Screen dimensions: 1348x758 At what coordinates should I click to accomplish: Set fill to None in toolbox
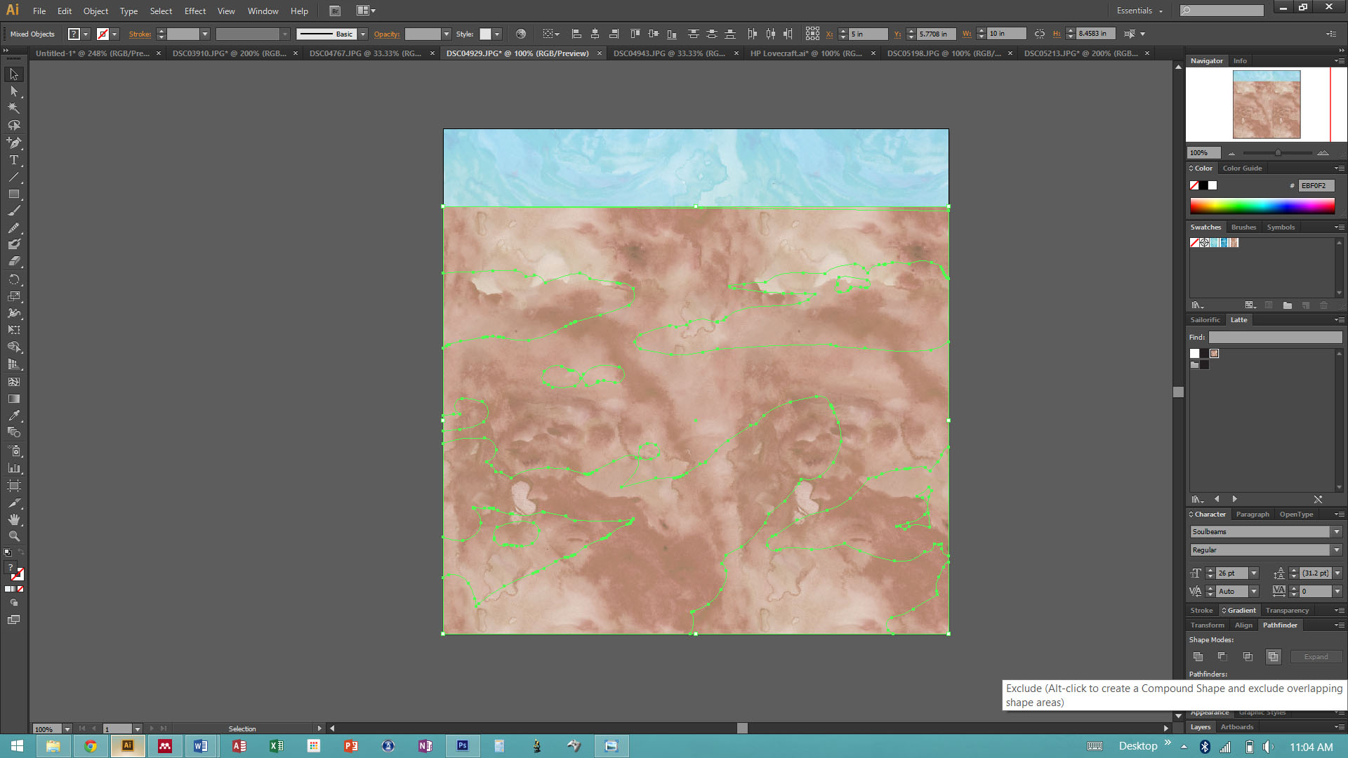tap(20, 589)
